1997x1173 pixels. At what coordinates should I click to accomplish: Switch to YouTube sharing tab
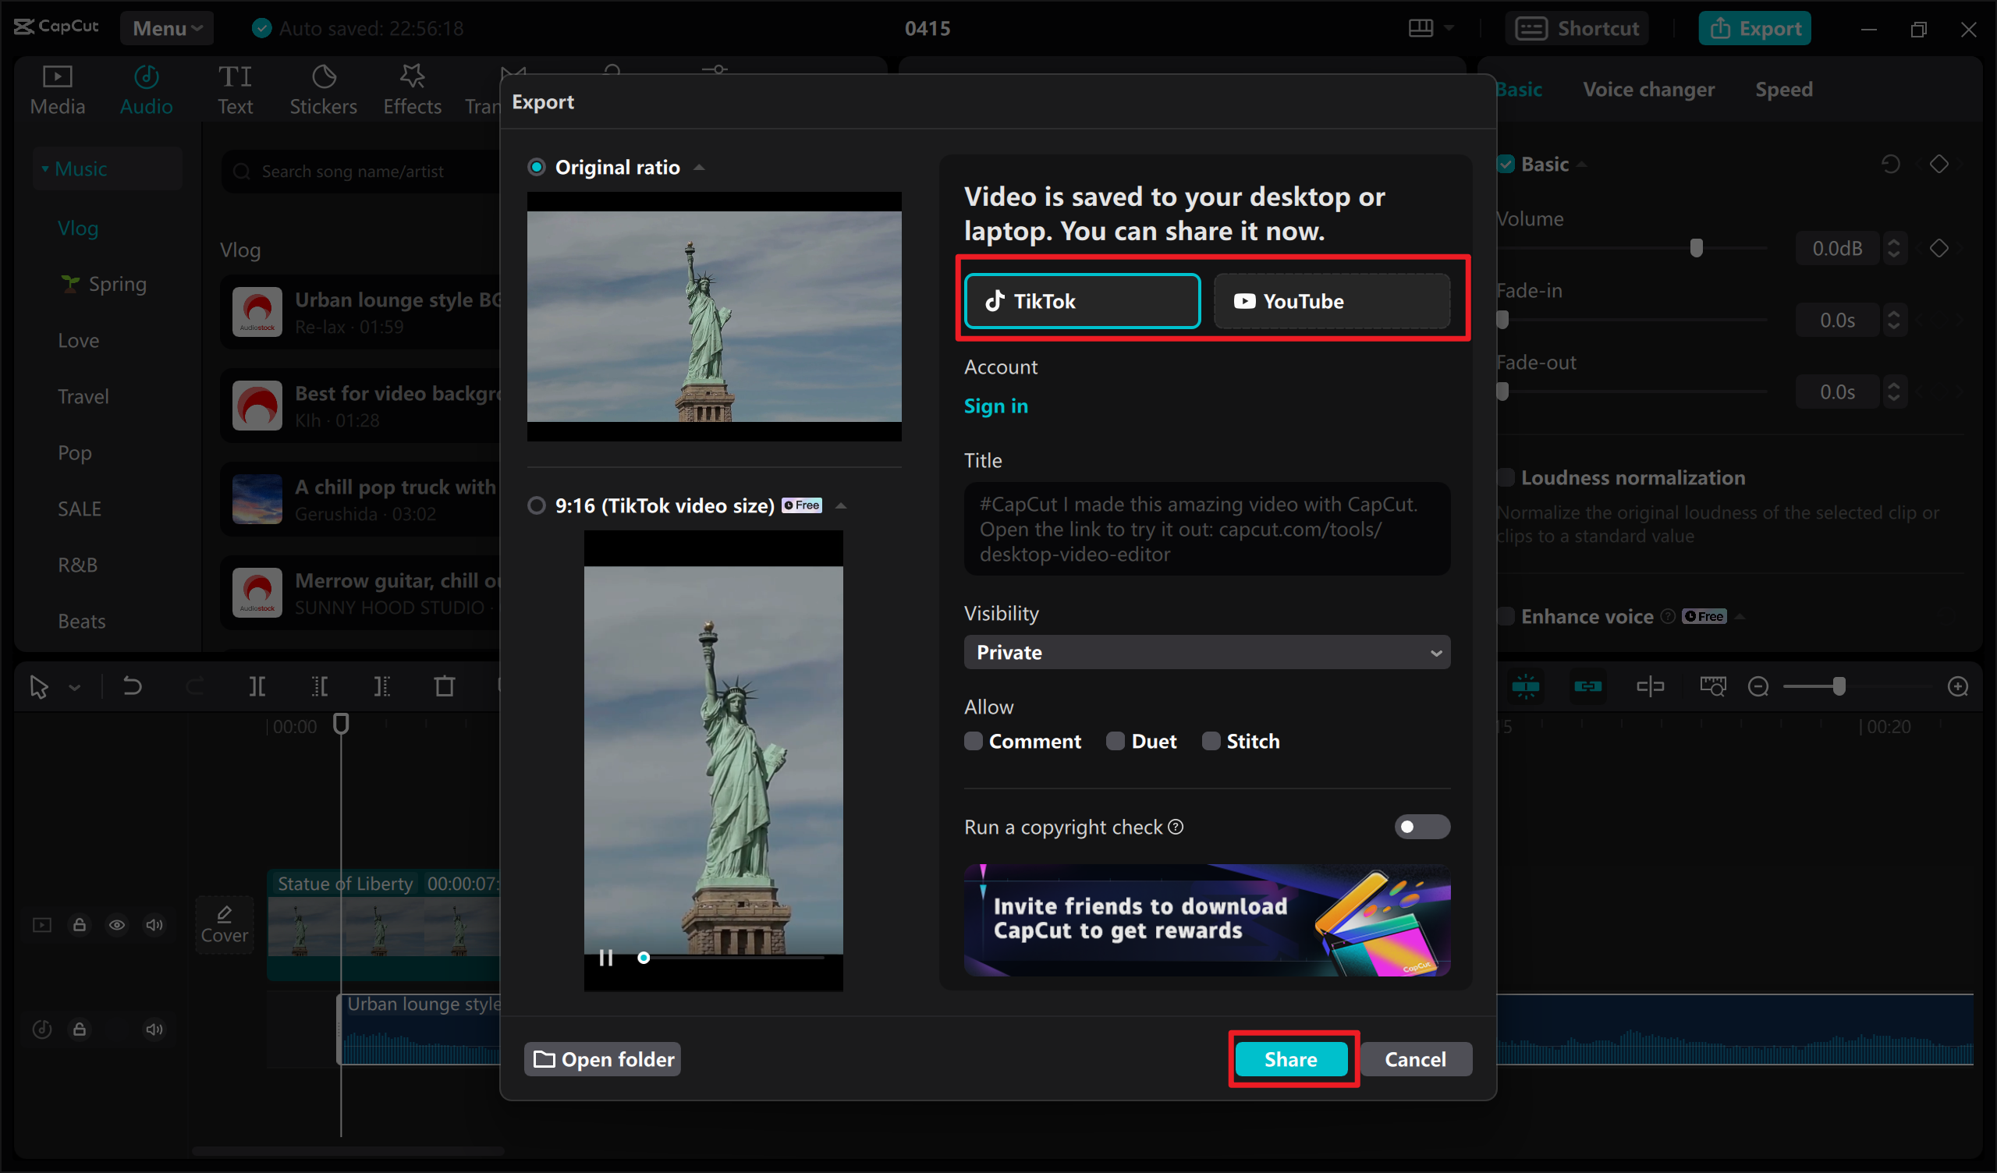(x=1332, y=301)
